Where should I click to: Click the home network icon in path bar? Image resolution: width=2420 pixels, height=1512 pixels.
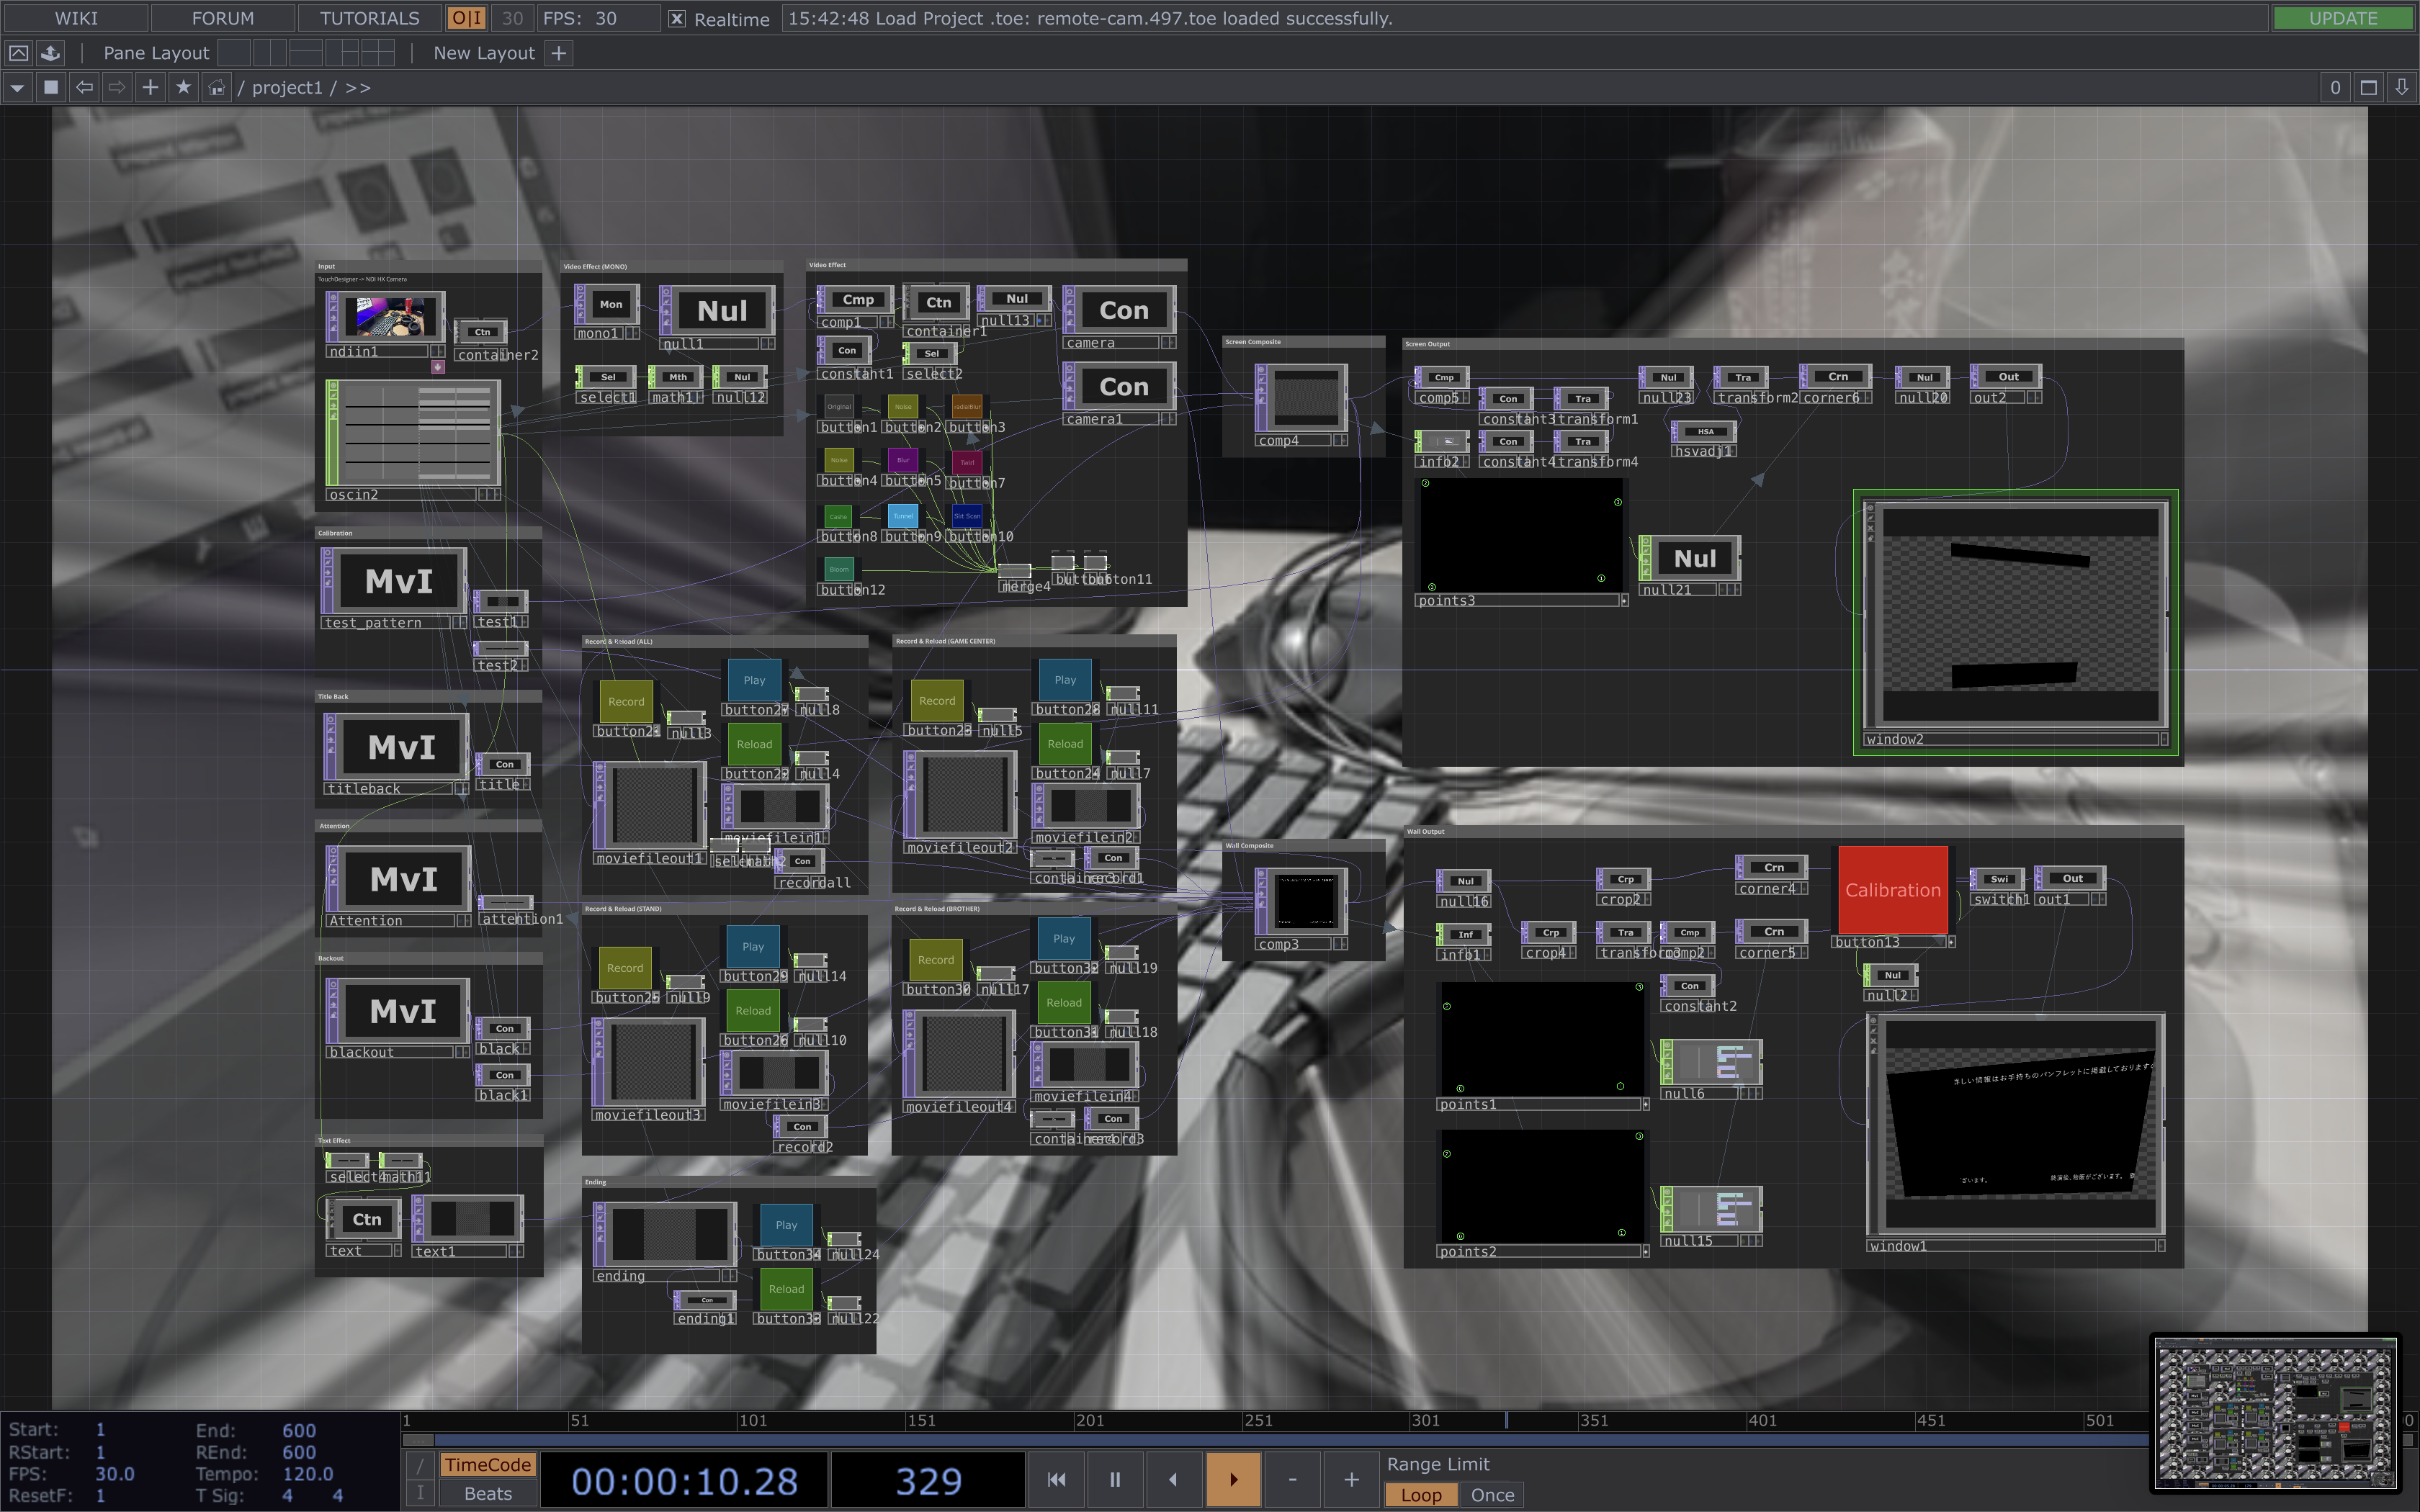(x=216, y=88)
